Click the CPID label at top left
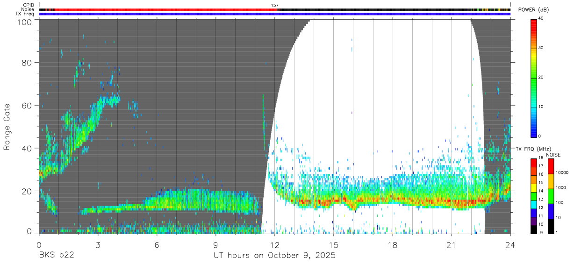The height and width of the screenshot is (265, 574). tap(29, 5)
